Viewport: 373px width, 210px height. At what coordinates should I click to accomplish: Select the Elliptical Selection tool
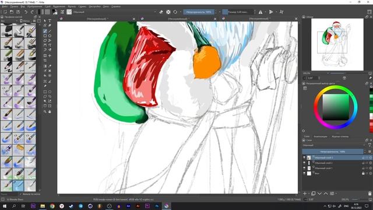(50, 92)
